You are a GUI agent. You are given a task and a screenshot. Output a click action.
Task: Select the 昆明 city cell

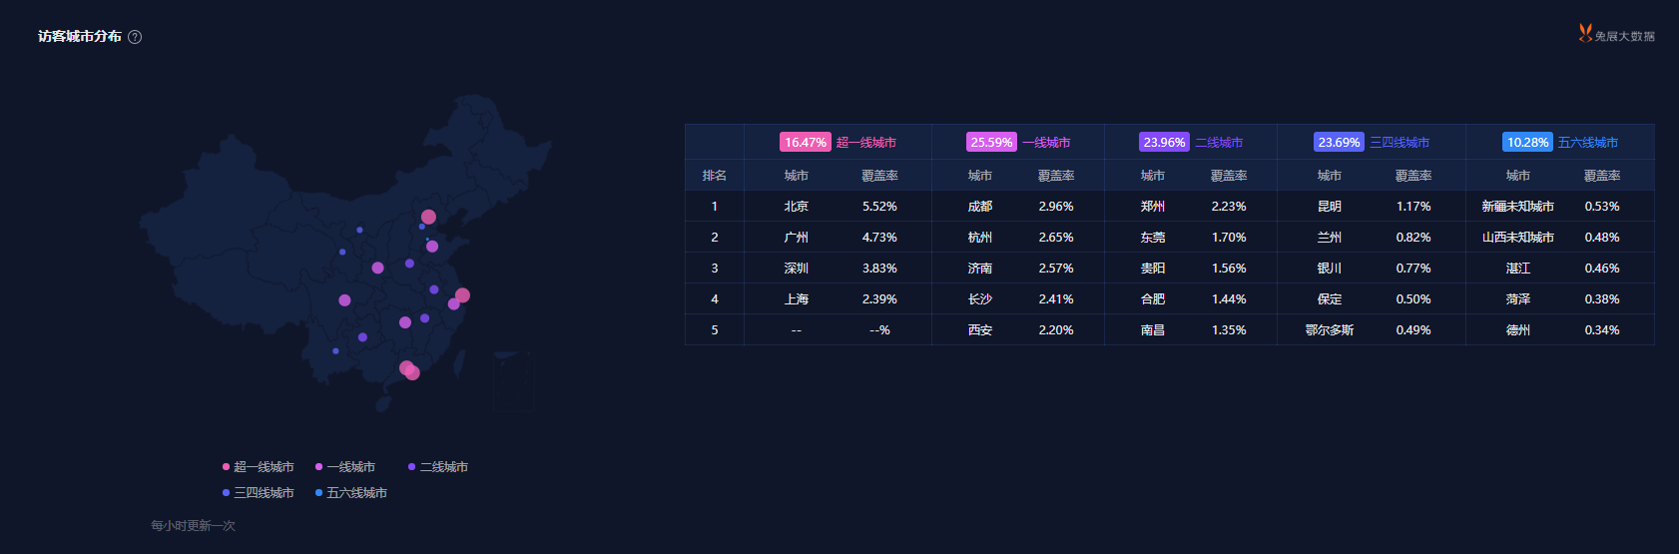pos(1329,207)
